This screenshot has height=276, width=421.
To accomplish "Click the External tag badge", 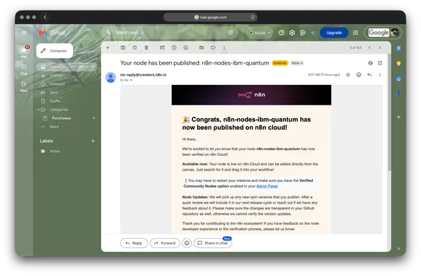I will [280, 63].
